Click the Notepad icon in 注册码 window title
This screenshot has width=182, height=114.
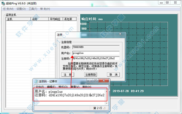[x=36, y=81]
